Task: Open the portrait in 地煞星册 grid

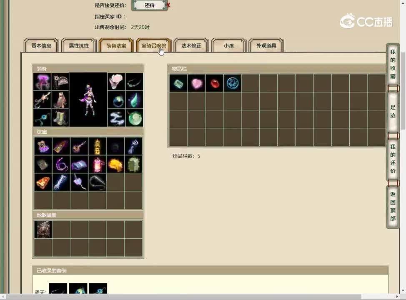Action: pyautogui.click(x=43, y=229)
